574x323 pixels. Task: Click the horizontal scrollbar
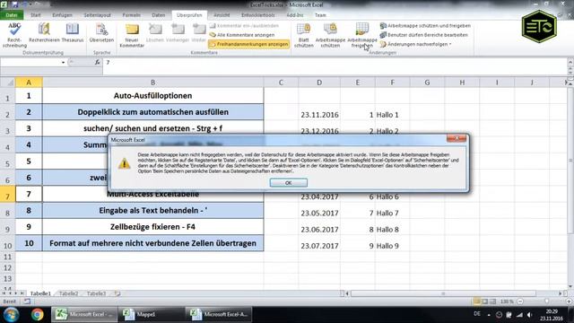coord(444,293)
